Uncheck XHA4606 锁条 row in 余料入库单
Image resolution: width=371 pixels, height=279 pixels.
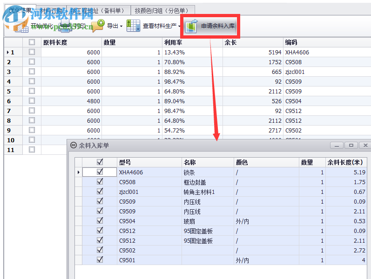point(100,172)
